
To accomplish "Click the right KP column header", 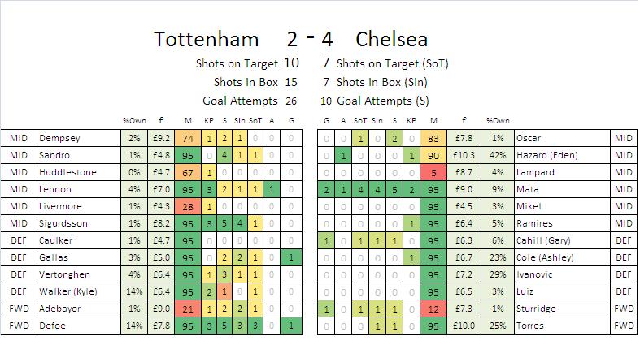I will [411, 121].
